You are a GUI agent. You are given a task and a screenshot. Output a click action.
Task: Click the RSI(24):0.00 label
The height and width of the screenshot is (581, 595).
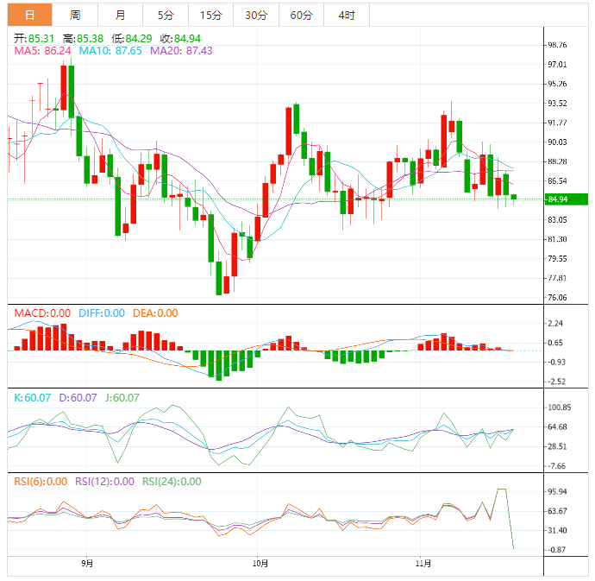172,482
